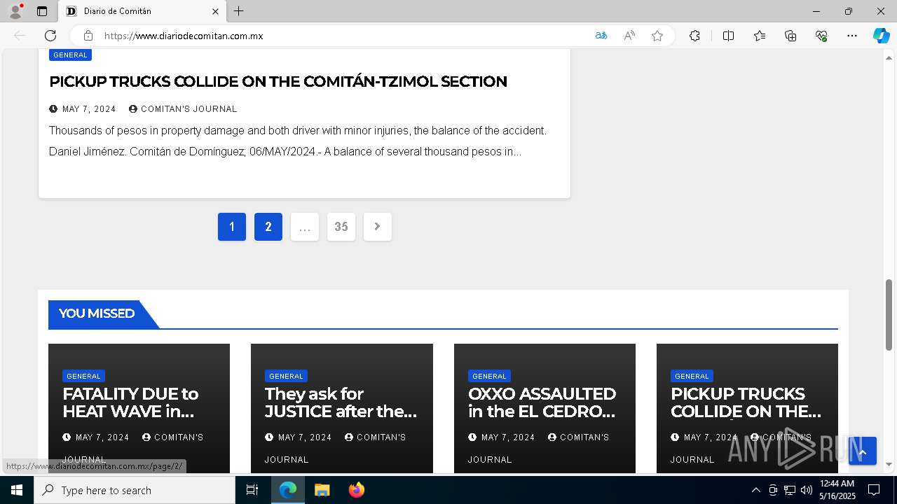Click MAY 7, 2024 date of main article

[x=88, y=109]
